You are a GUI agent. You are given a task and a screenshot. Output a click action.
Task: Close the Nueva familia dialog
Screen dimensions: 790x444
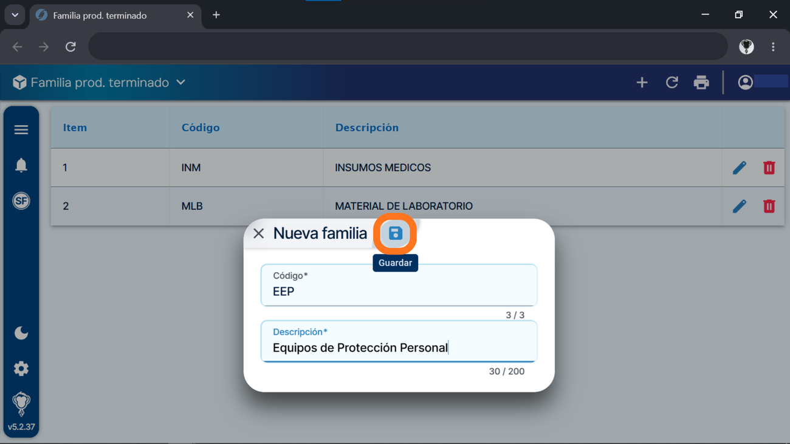click(x=259, y=233)
